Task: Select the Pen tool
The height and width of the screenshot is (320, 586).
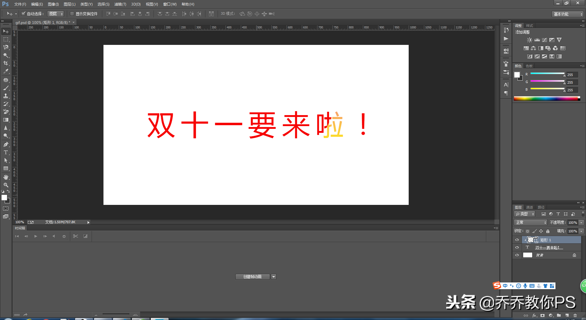Action: pyautogui.click(x=6, y=144)
